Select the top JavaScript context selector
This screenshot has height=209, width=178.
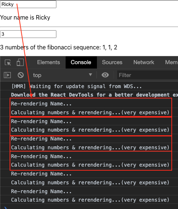[x=62, y=75]
